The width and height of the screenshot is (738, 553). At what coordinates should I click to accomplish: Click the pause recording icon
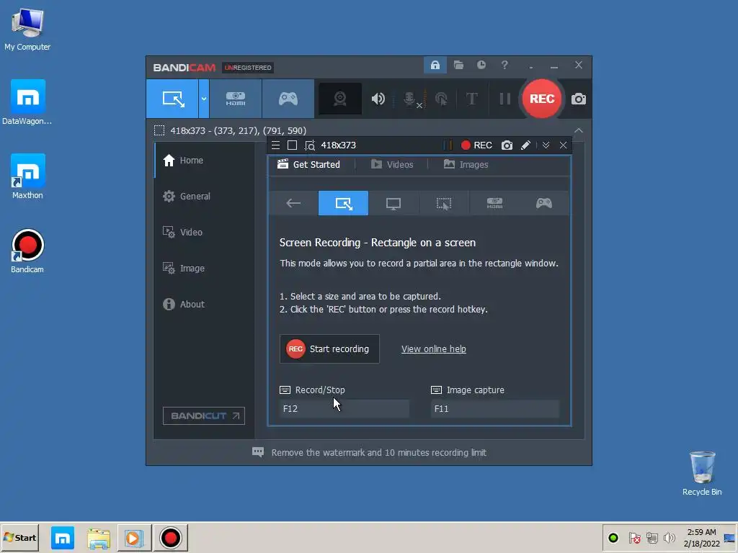click(504, 99)
